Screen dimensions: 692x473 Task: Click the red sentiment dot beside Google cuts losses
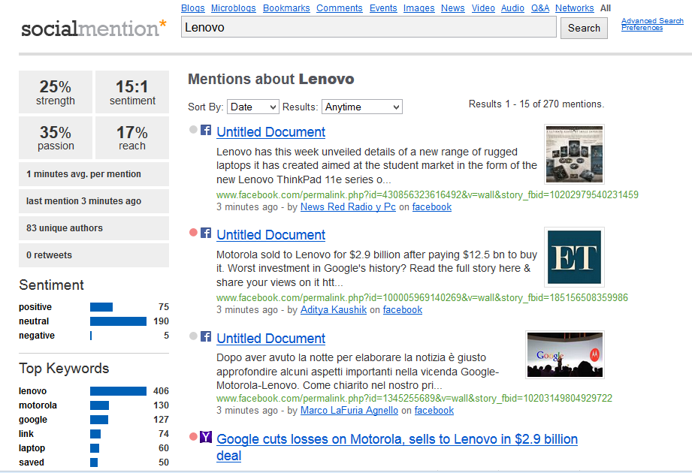click(x=193, y=436)
